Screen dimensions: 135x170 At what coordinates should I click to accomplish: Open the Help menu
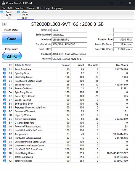click(47, 8)
